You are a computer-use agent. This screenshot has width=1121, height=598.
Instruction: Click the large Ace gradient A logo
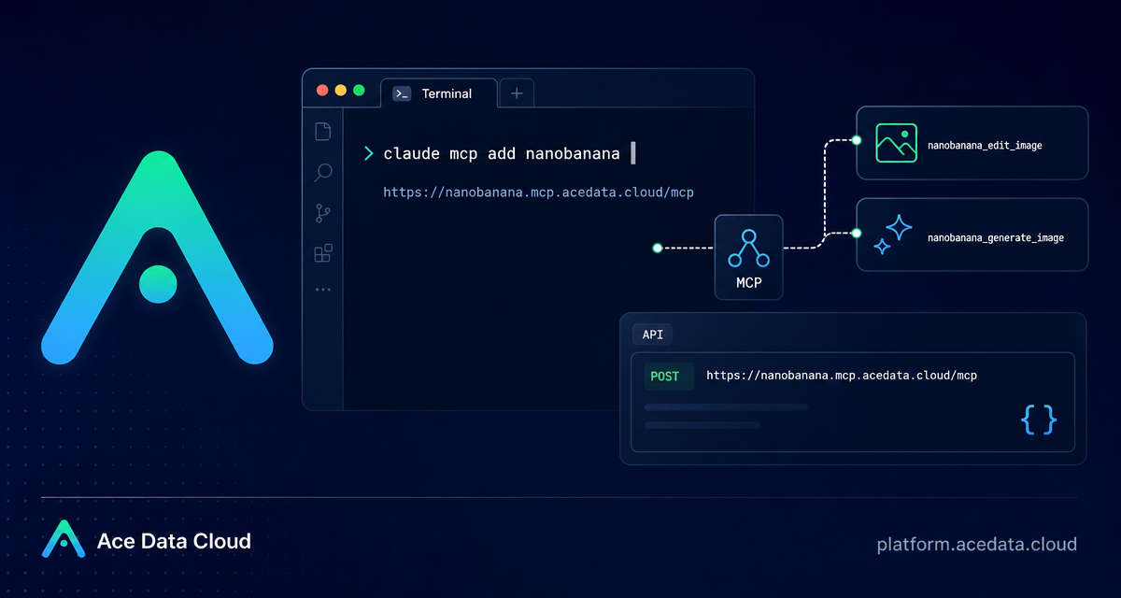tap(157, 257)
